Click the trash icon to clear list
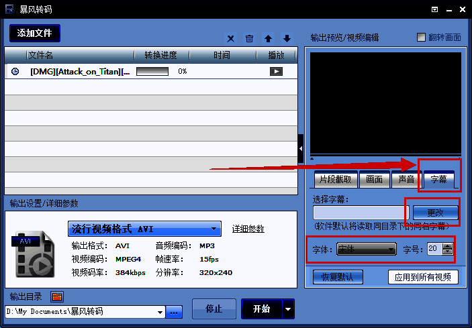This screenshot has height=328, width=472. click(x=250, y=39)
